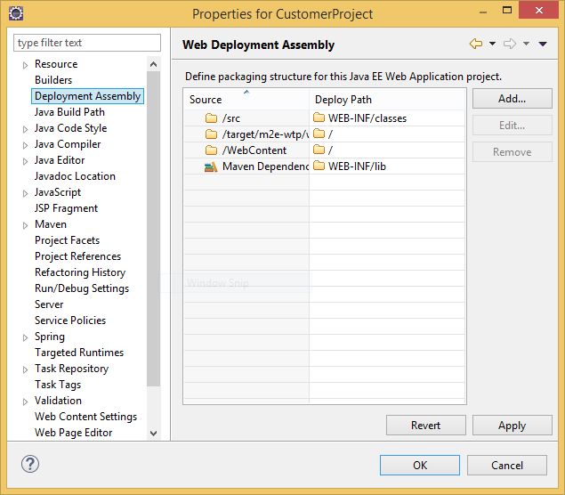
Task: Dismiss dialog with Cancel button
Action: [507, 466]
